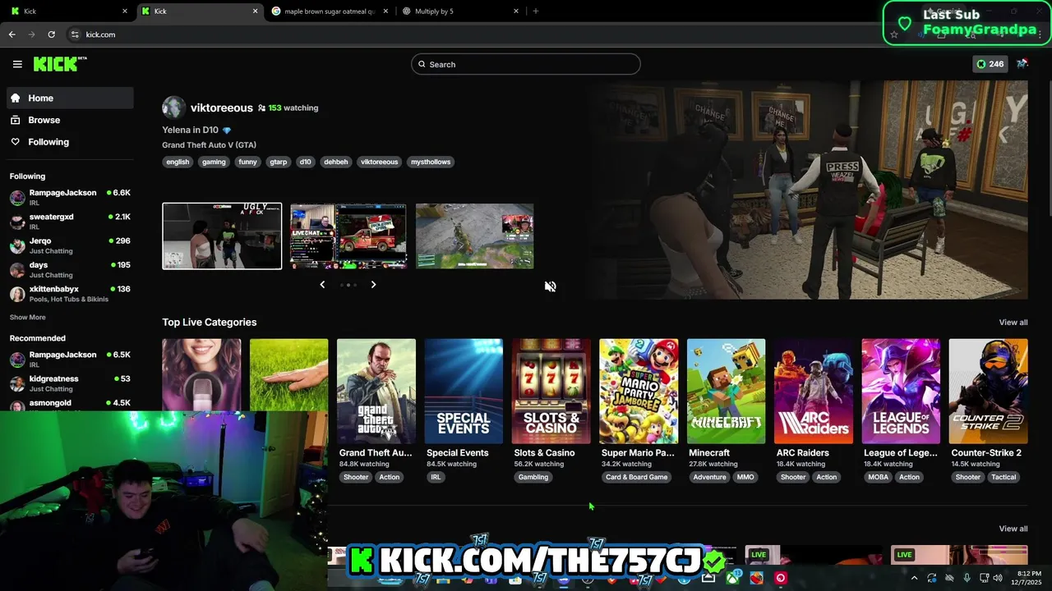
Task: Open viktoreeous channel name link
Action: [221, 108]
